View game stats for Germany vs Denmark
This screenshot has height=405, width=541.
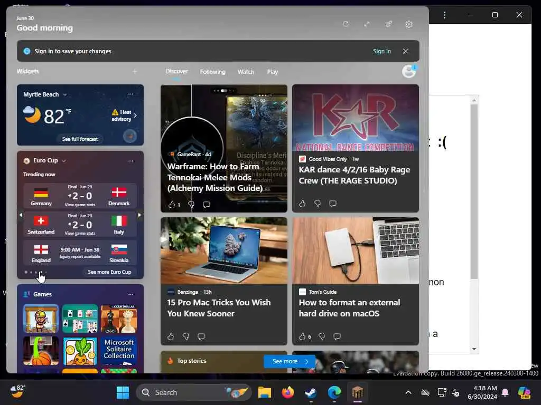80,205
